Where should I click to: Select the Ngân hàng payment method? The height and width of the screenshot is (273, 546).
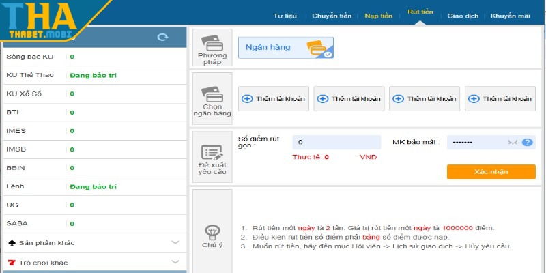tap(286, 48)
